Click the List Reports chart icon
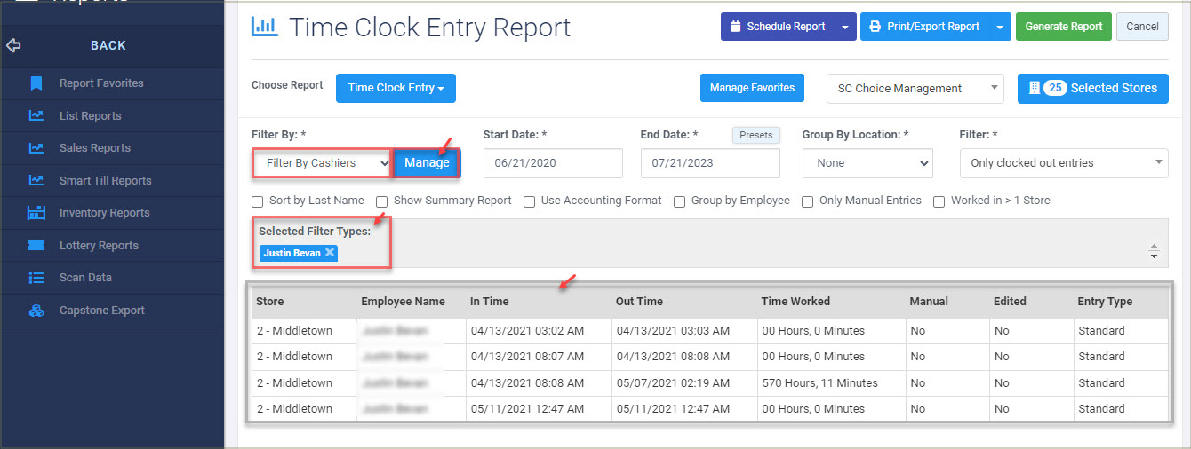Screen dimensions: 1191x449 [x=36, y=115]
